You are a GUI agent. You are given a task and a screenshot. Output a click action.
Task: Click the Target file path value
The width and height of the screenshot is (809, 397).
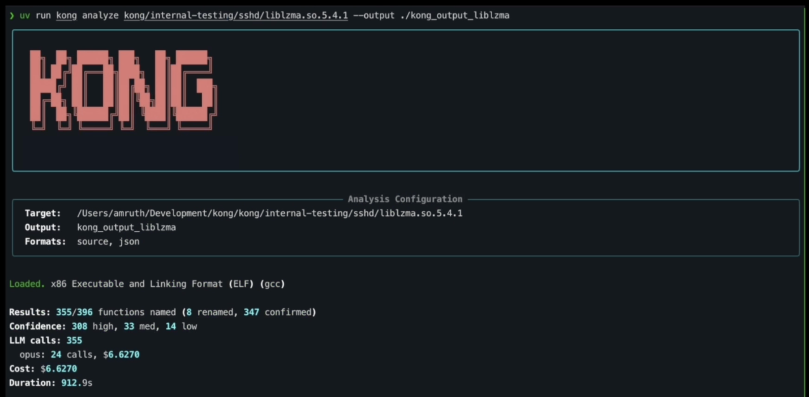270,213
